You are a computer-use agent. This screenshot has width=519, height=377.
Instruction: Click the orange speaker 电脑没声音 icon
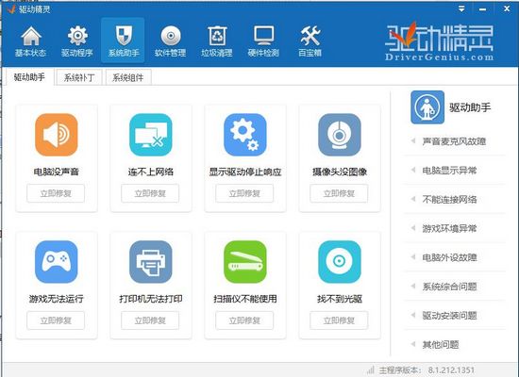(x=57, y=135)
